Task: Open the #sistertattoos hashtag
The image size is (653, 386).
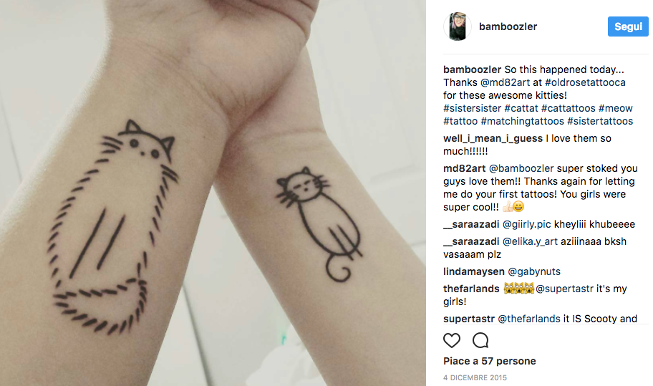Action: pyautogui.click(x=600, y=121)
